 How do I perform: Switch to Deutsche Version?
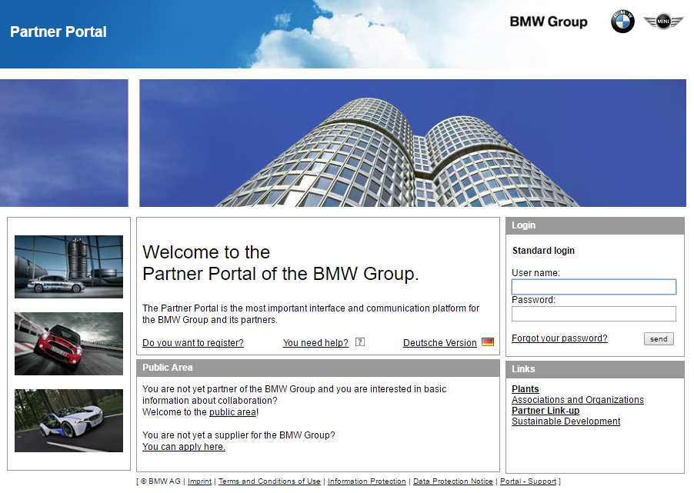point(440,343)
